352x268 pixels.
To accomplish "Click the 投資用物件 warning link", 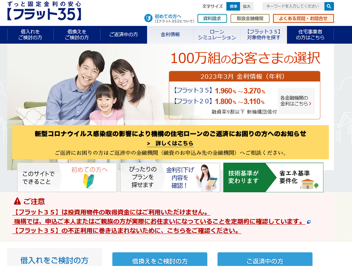I will pyautogui.click(x=111, y=212).
